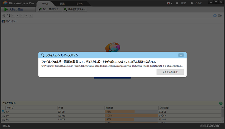This screenshot has height=129, width=225.
Task: Switch to the 表示 tab
Action: point(62,4)
